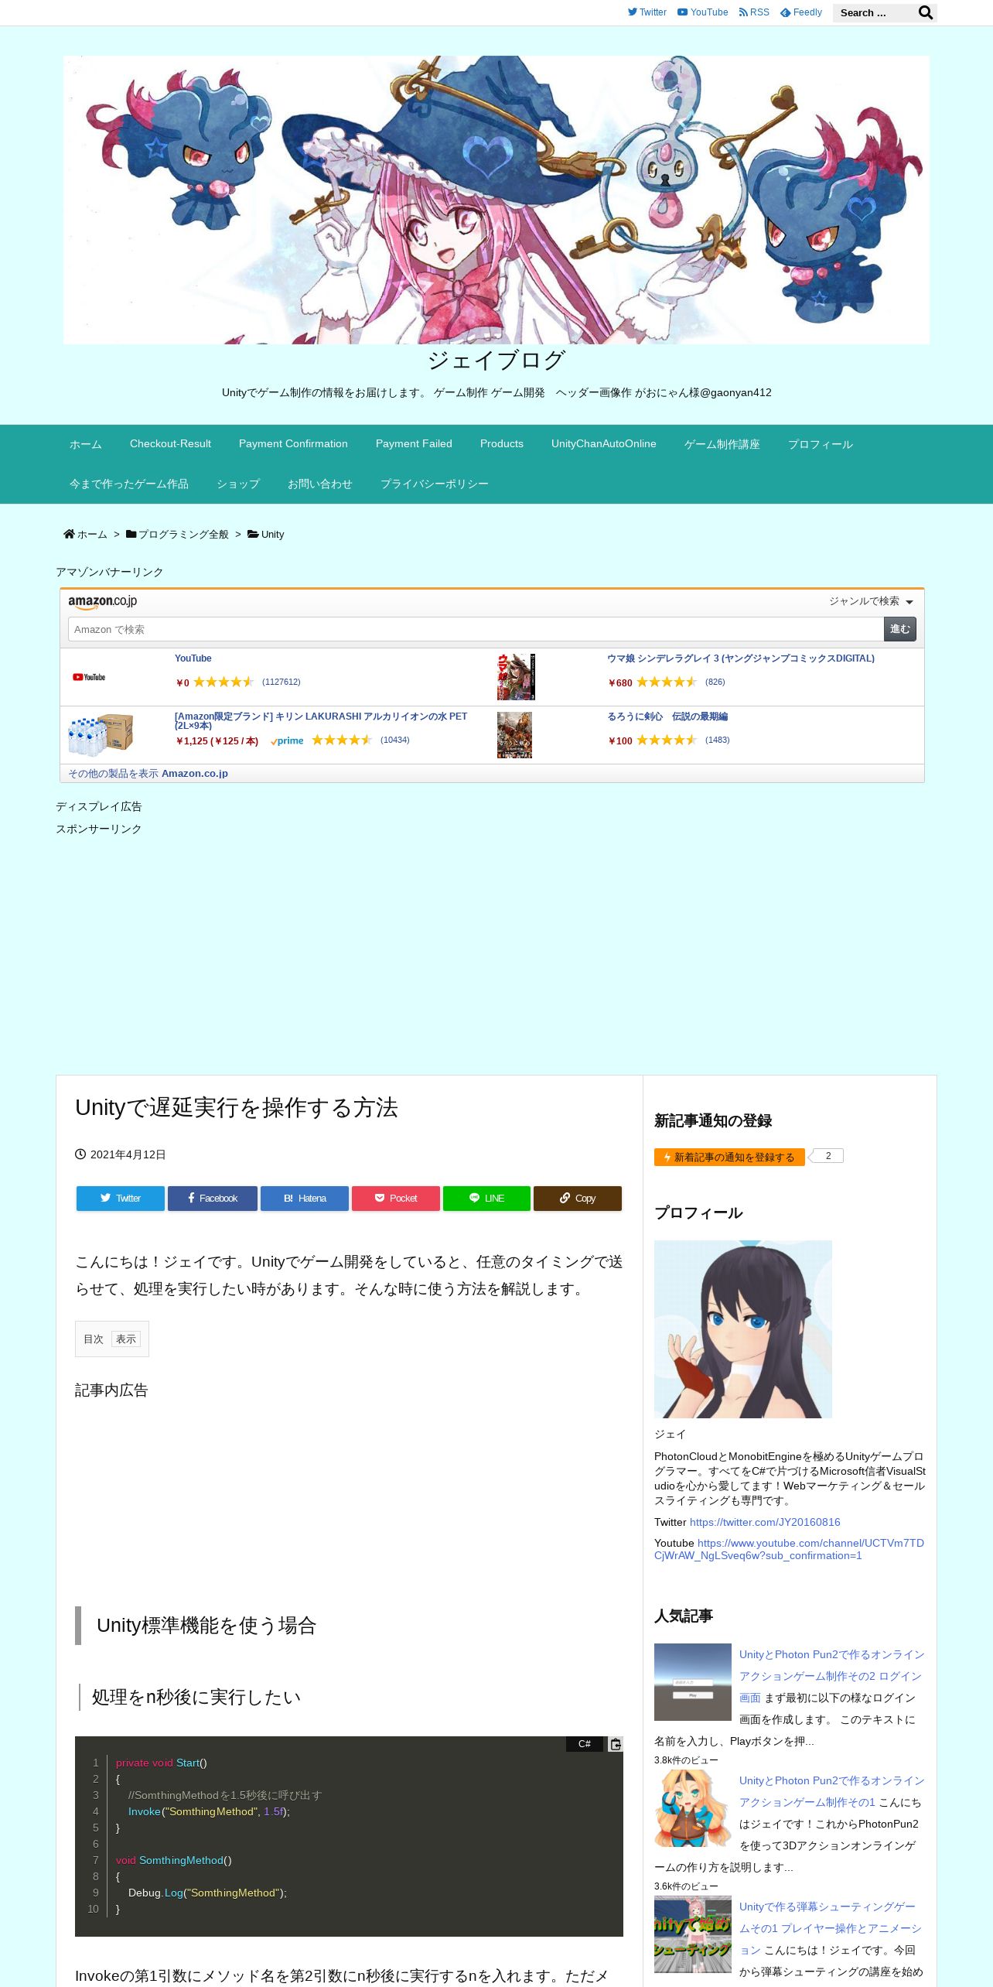Open the お問い合わせ menu item
Viewport: 993px width, 1987px height.
[x=320, y=484]
